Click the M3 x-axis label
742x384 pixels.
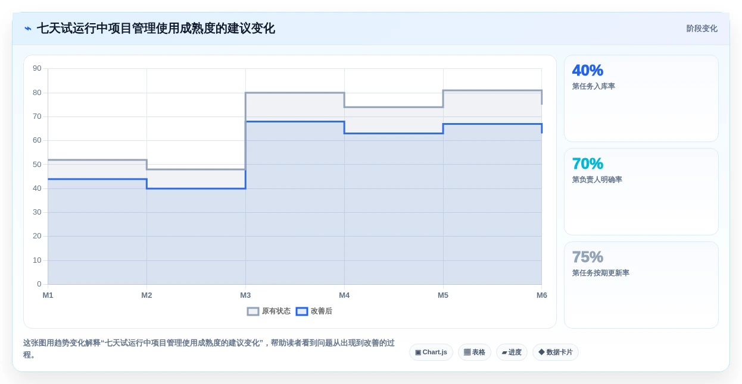tap(245, 295)
